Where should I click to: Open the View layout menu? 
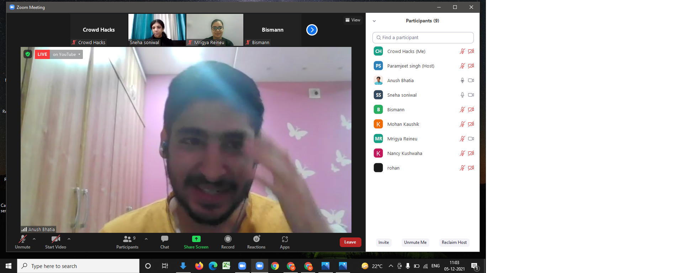coord(353,20)
